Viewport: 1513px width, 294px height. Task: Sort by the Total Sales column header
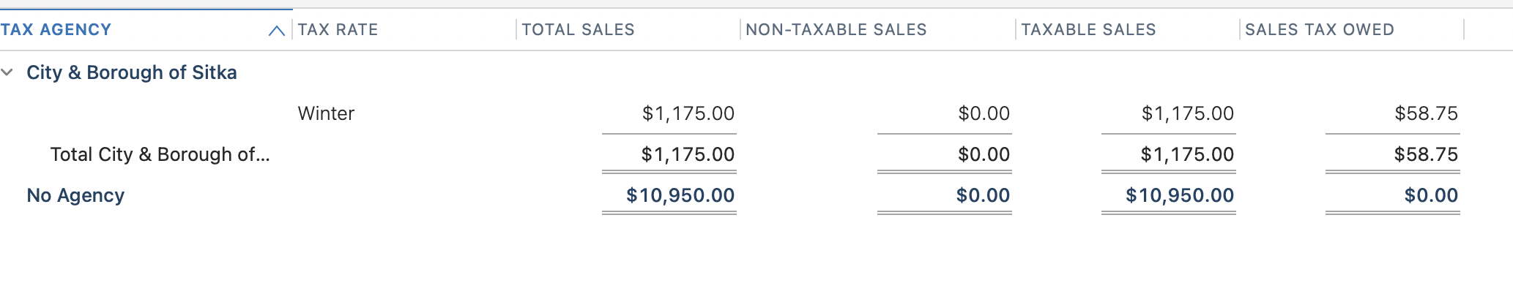coord(578,30)
